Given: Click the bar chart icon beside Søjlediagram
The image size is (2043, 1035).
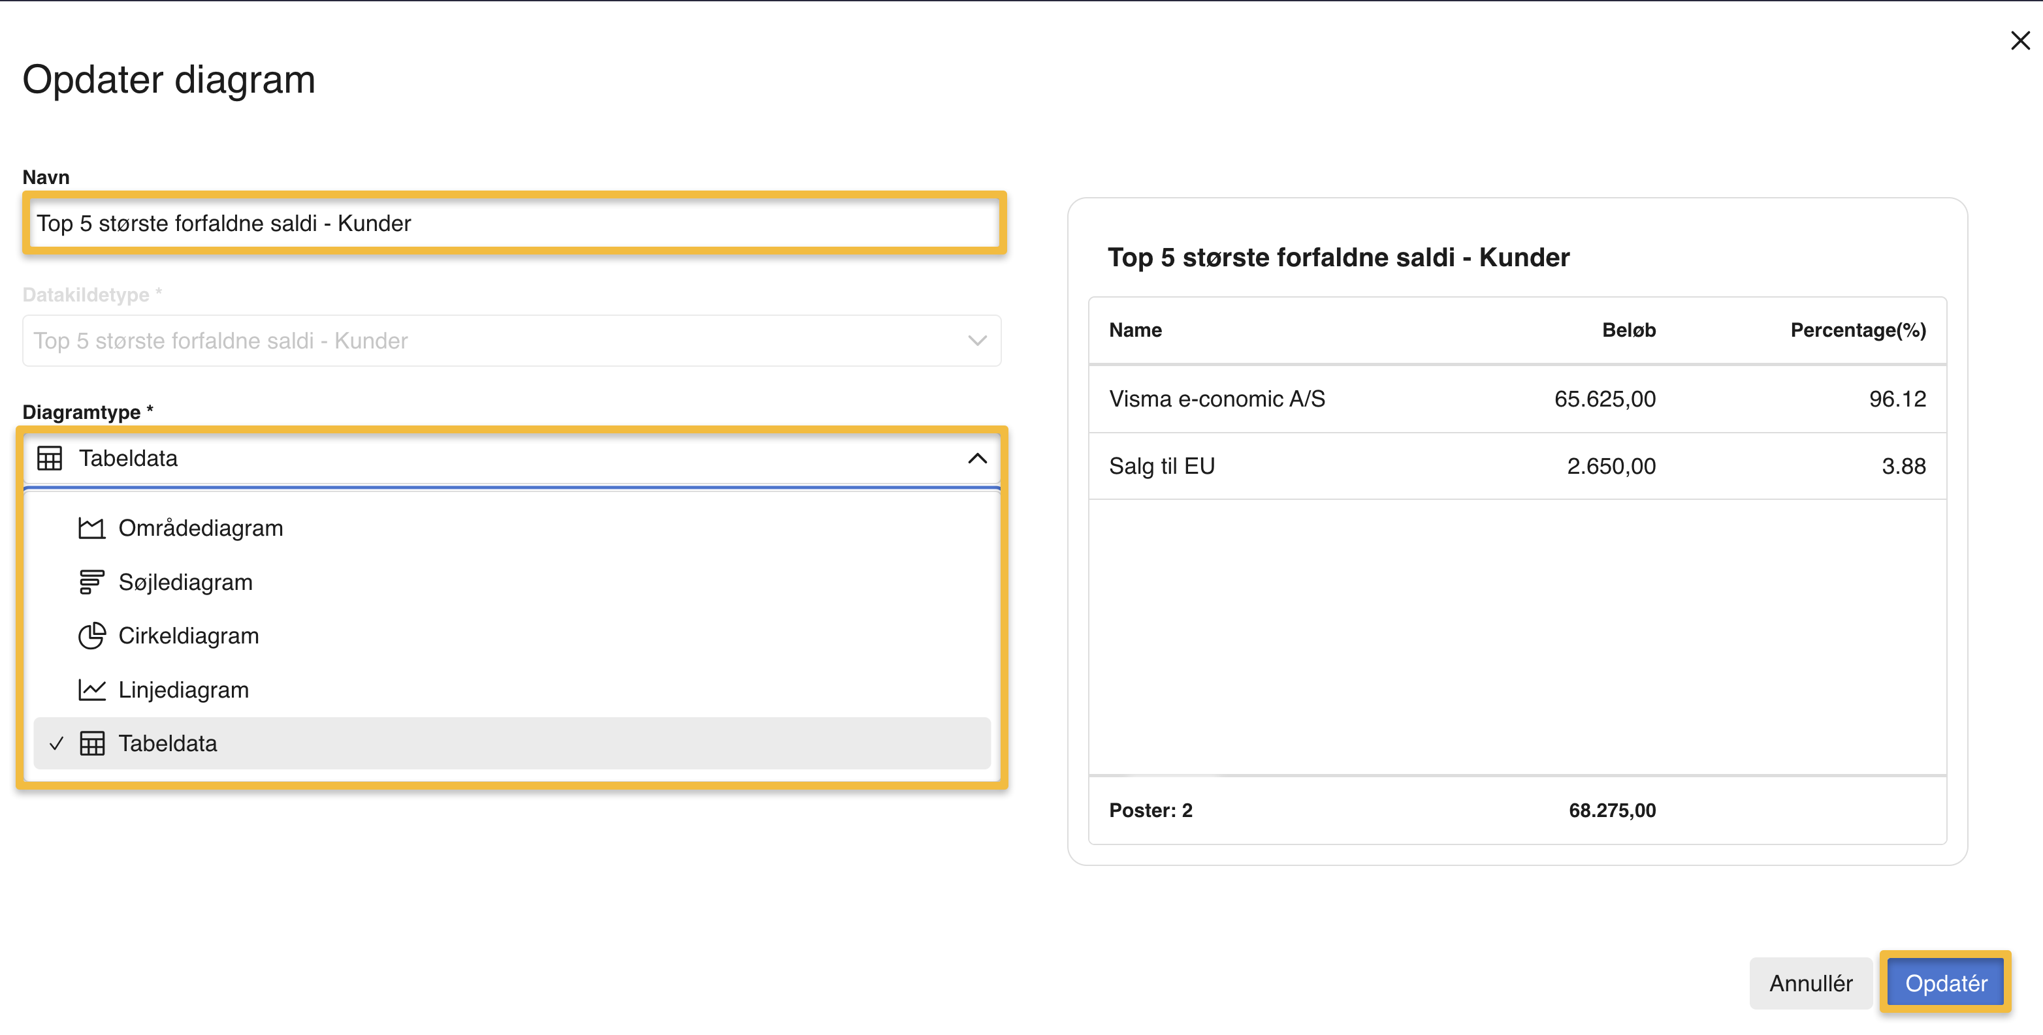Looking at the screenshot, I should click(91, 581).
